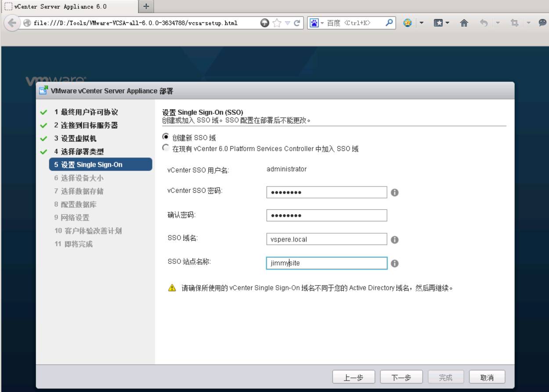Open dropdown beside the crop icon
Viewport: 549px width, 392px height.
tap(528, 23)
